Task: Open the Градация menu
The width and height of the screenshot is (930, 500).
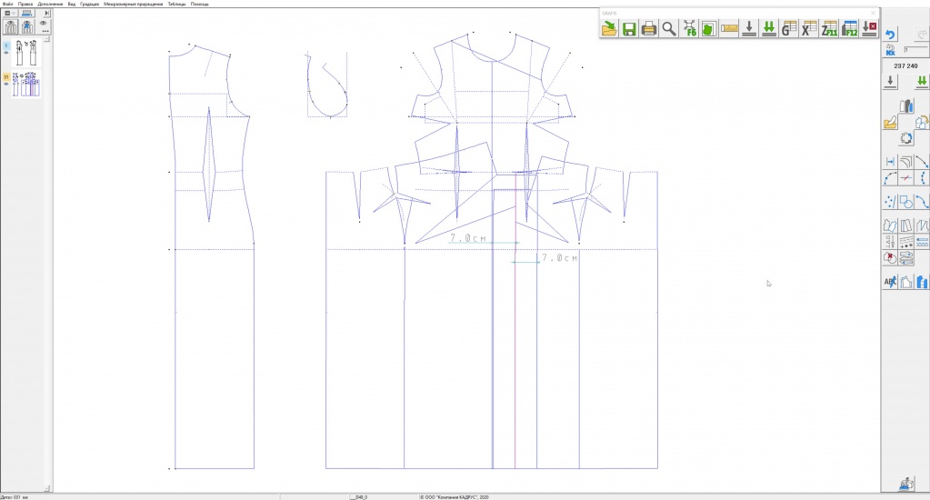Action: (90, 4)
